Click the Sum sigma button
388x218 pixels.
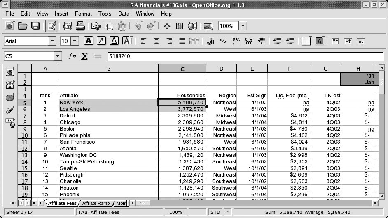84,56
